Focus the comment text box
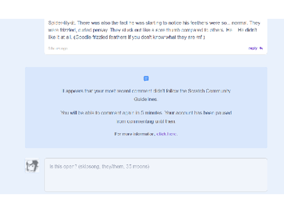The height and width of the screenshot is (213, 284). pos(156,175)
